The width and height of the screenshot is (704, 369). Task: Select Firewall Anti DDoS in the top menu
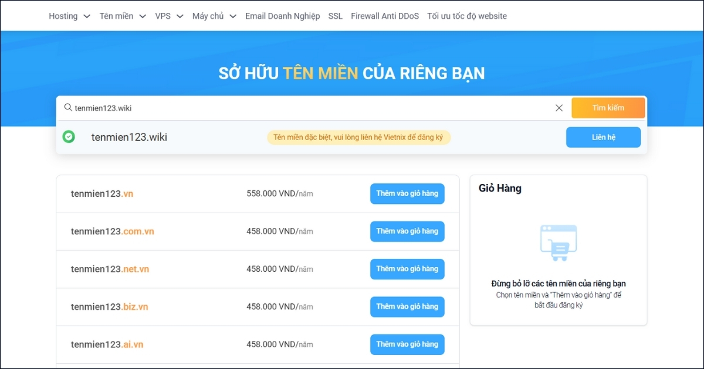pos(384,16)
